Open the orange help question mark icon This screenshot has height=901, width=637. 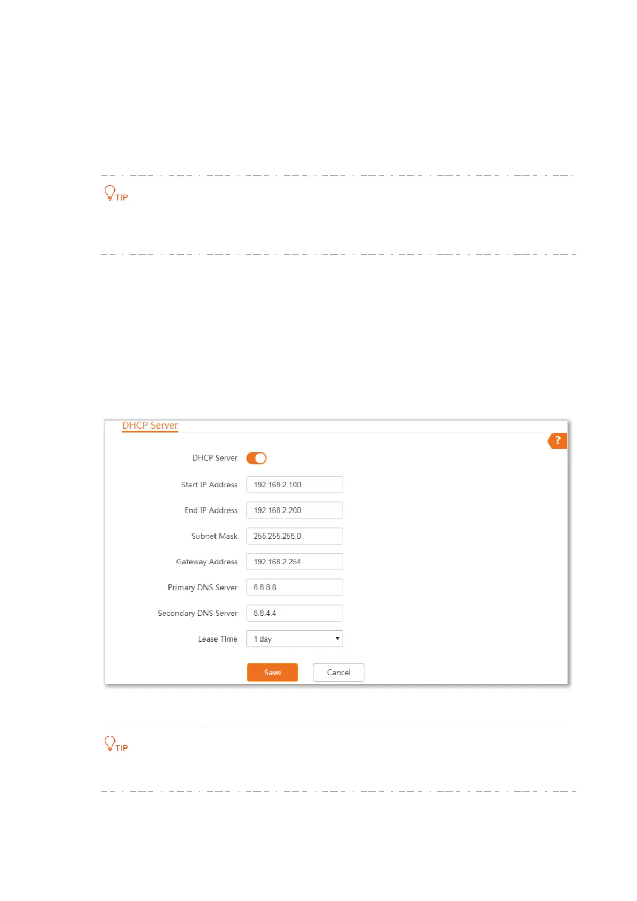[x=557, y=441]
